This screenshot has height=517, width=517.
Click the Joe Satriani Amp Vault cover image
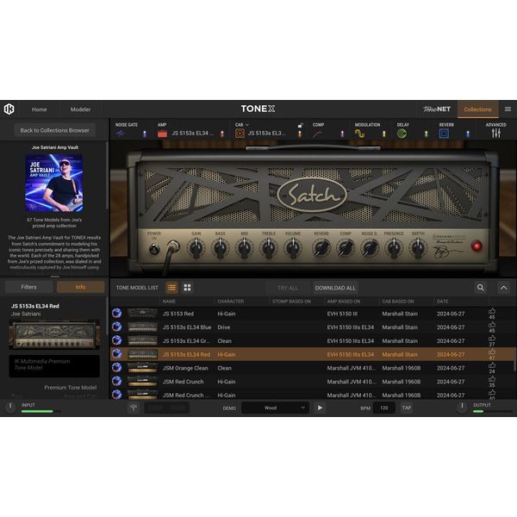point(54,183)
